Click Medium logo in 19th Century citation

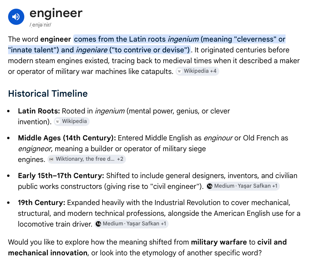pyautogui.click(x=98, y=224)
